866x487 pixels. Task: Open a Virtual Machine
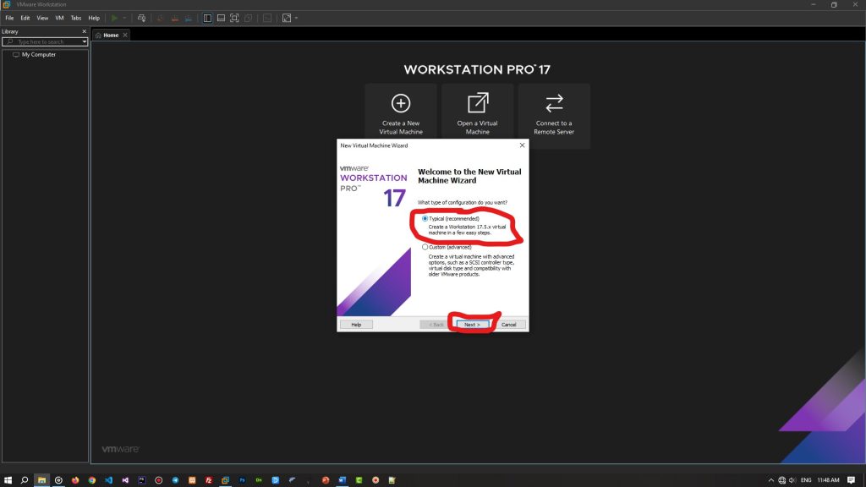(478, 111)
